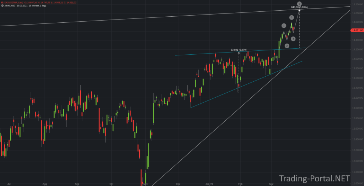
Task: Click the Feb label on the time axis
Action: (241, 184)
